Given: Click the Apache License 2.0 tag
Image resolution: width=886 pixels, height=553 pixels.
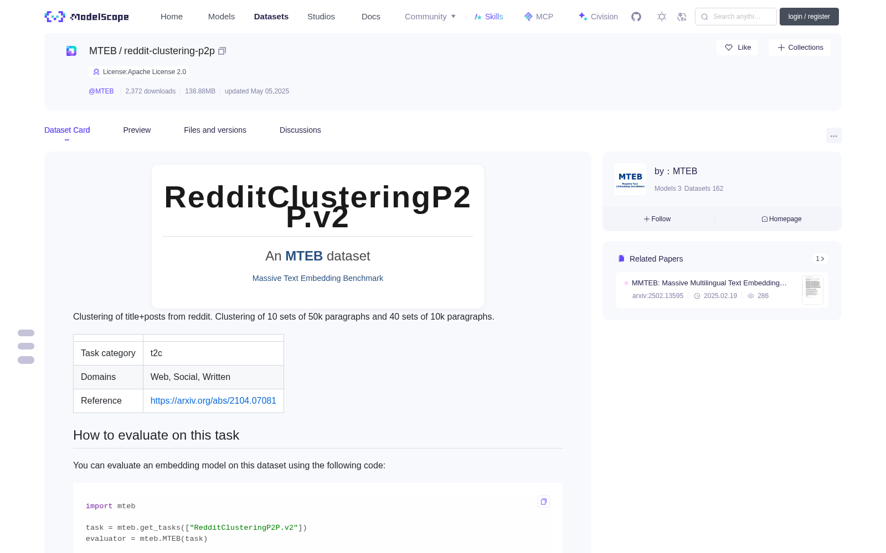Looking at the screenshot, I should (x=139, y=72).
